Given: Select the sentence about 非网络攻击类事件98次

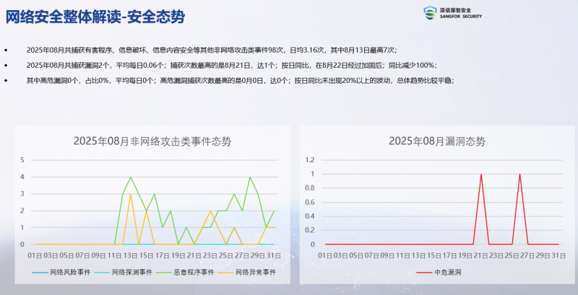Looking at the screenshot, I should pos(212,50).
